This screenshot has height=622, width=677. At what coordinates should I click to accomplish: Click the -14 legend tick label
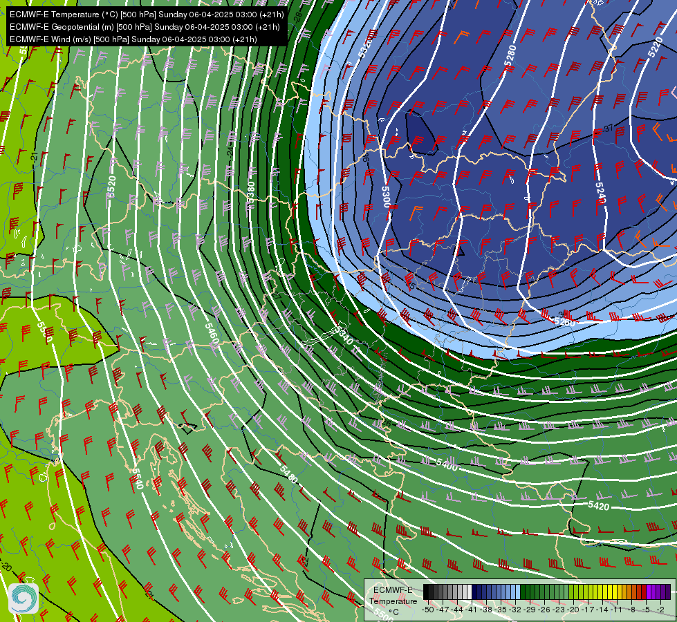pyautogui.click(x=602, y=610)
